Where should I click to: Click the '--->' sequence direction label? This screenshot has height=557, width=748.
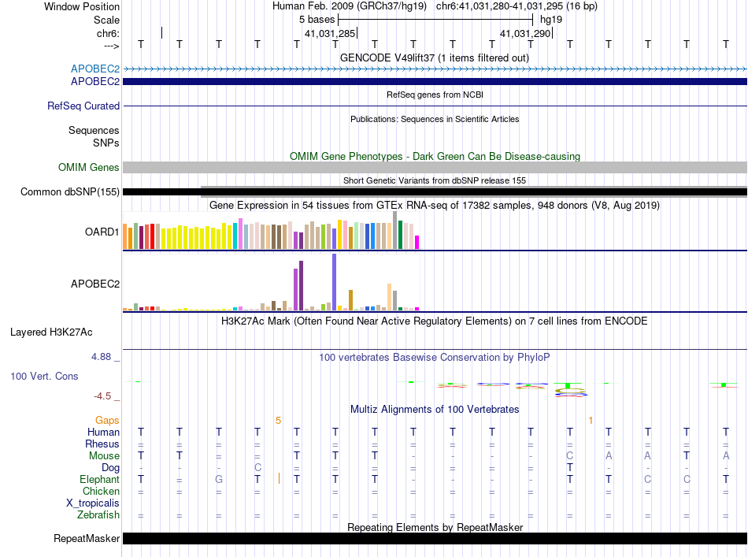[x=111, y=46]
